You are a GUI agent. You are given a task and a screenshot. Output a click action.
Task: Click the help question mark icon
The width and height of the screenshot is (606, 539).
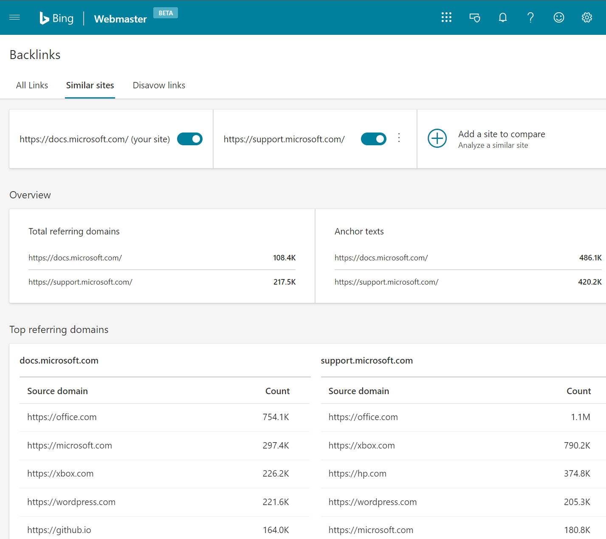530,17
